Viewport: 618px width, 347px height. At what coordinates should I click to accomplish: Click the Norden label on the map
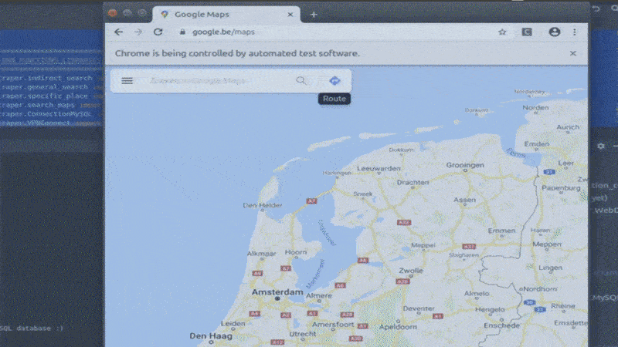[535, 107]
